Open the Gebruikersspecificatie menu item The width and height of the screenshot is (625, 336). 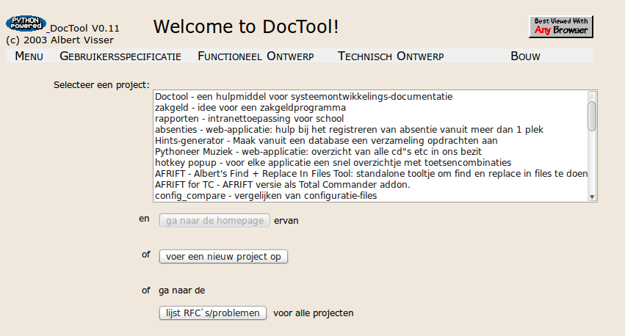[120, 56]
